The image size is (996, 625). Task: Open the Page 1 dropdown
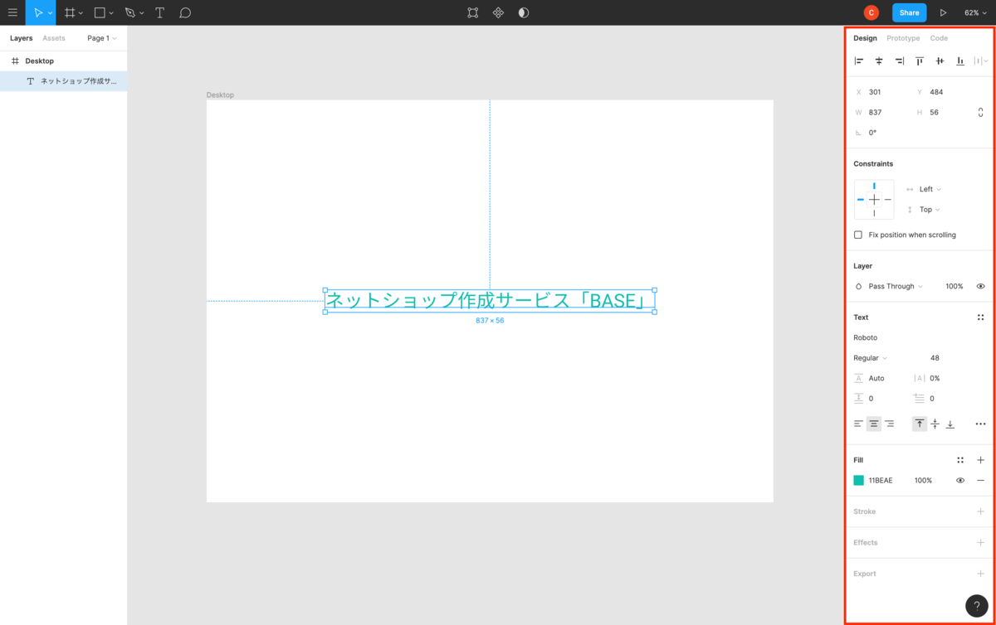click(x=102, y=38)
